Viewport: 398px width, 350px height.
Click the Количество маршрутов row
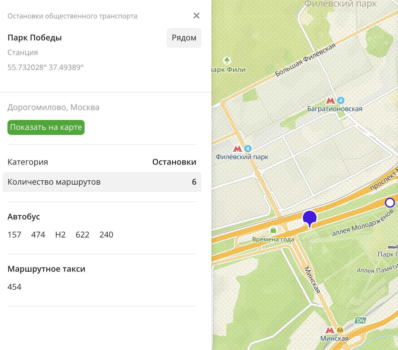coord(102,182)
